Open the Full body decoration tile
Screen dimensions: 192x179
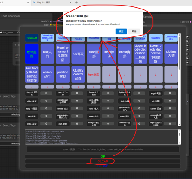(x=32, y=75)
